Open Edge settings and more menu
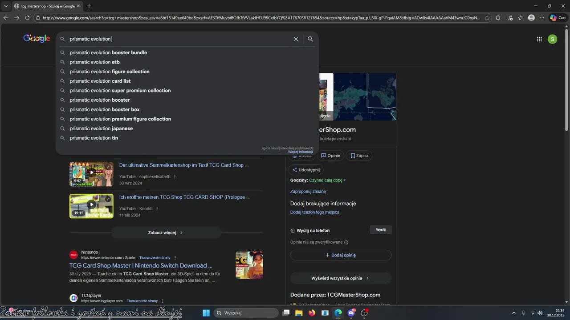This screenshot has height=320, width=570. (542, 18)
